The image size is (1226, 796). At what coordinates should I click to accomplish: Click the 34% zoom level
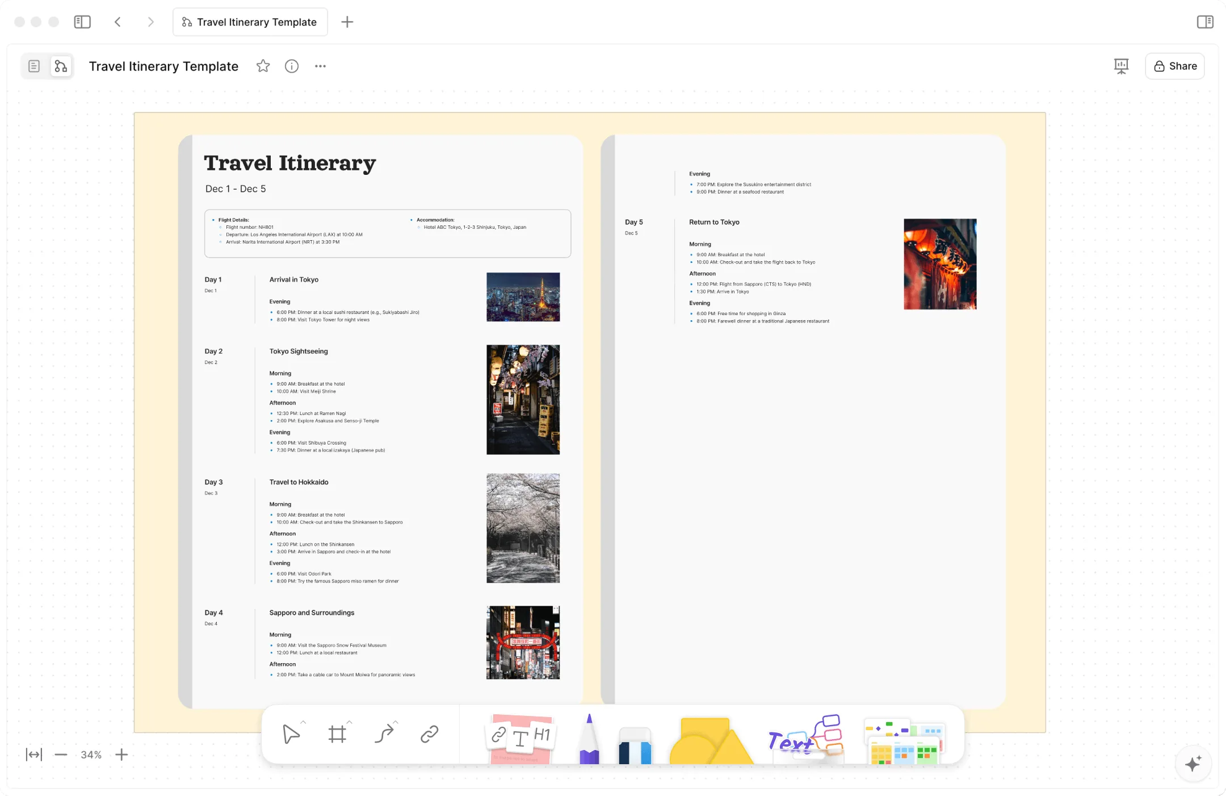pyautogui.click(x=91, y=755)
